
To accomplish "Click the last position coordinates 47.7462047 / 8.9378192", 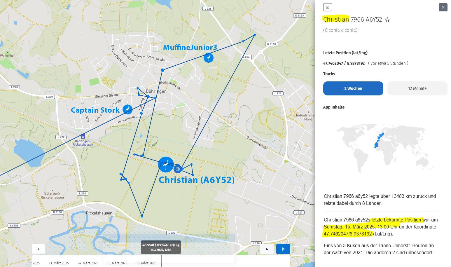I will pyautogui.click(x=344, y=63).
